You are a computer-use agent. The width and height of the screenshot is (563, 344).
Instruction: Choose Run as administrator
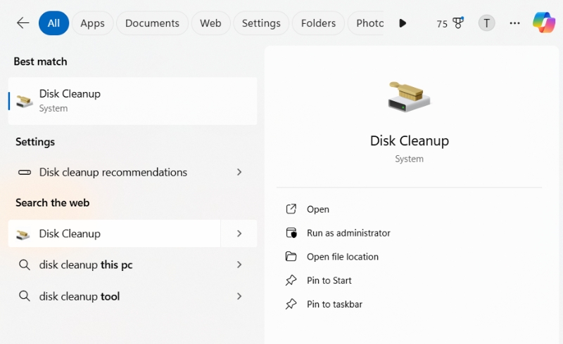pyautogui.click(x=348, y=233)
